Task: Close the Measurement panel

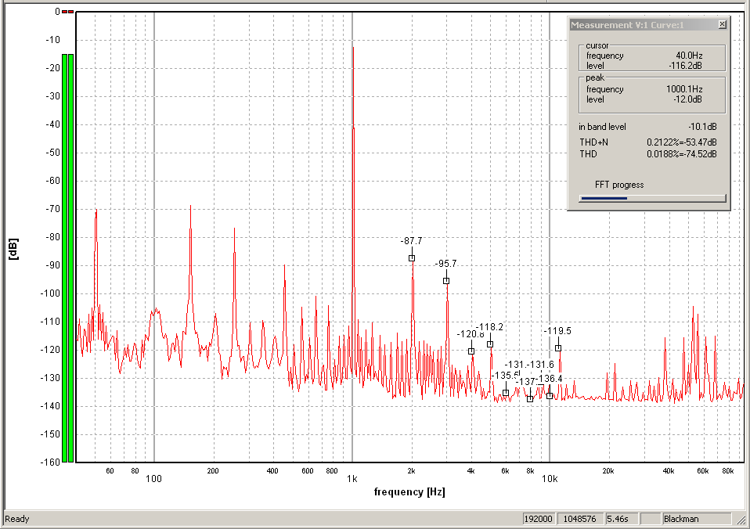Action: (722, 25)
